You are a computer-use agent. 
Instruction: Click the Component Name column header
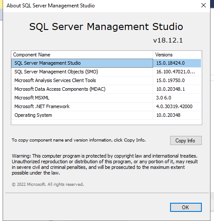[x=82, y=55]
